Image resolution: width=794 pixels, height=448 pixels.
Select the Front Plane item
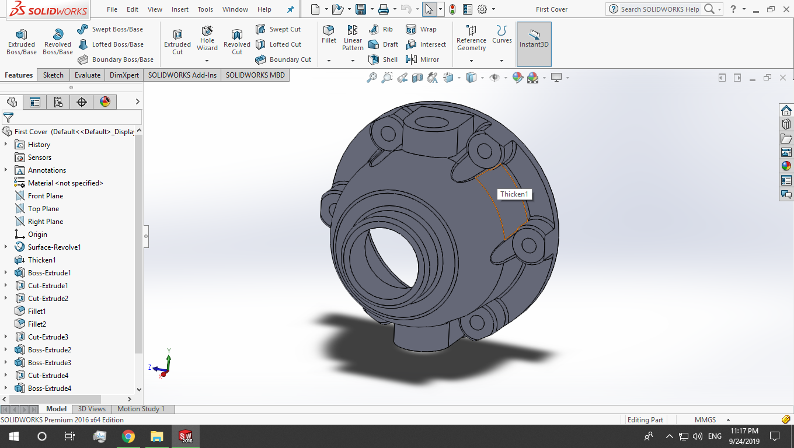pos(45,195)
